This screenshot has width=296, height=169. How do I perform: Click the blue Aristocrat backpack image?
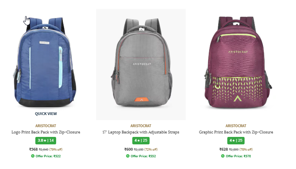pos(46,62)
